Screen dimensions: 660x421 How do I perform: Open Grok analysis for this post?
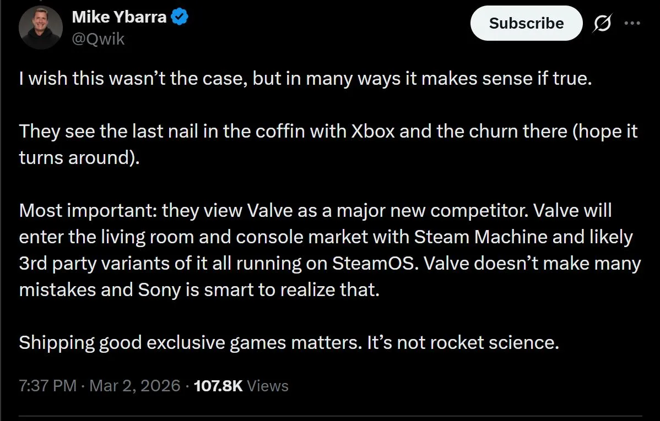602,23
